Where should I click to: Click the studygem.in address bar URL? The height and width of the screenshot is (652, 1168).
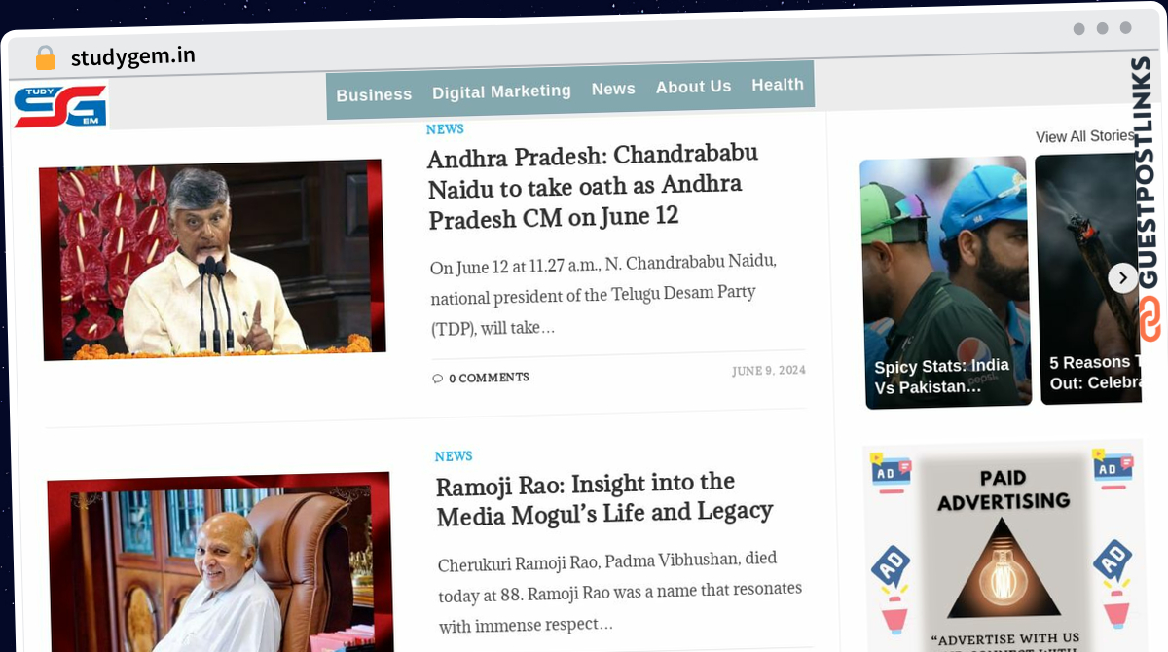pos(133,57)
